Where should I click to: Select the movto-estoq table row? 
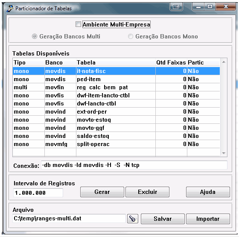point(116,120)
